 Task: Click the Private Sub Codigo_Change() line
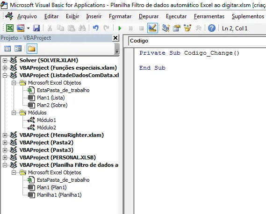pos(189,53)
